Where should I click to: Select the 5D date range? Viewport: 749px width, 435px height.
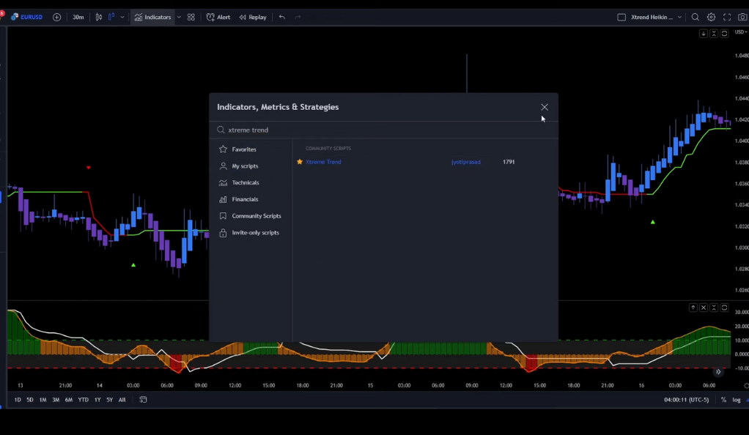coord(30,400)
